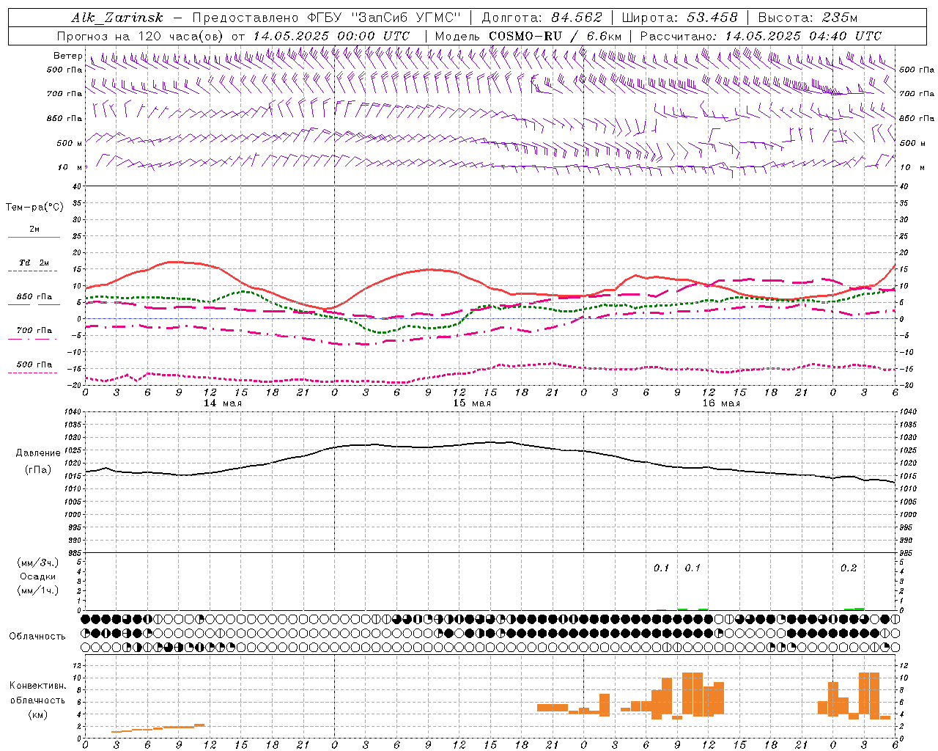Viewport: 938px width, 751px height.
Task: Select the model name COSMO-RU / 6.6км
Action: [555, 36]
